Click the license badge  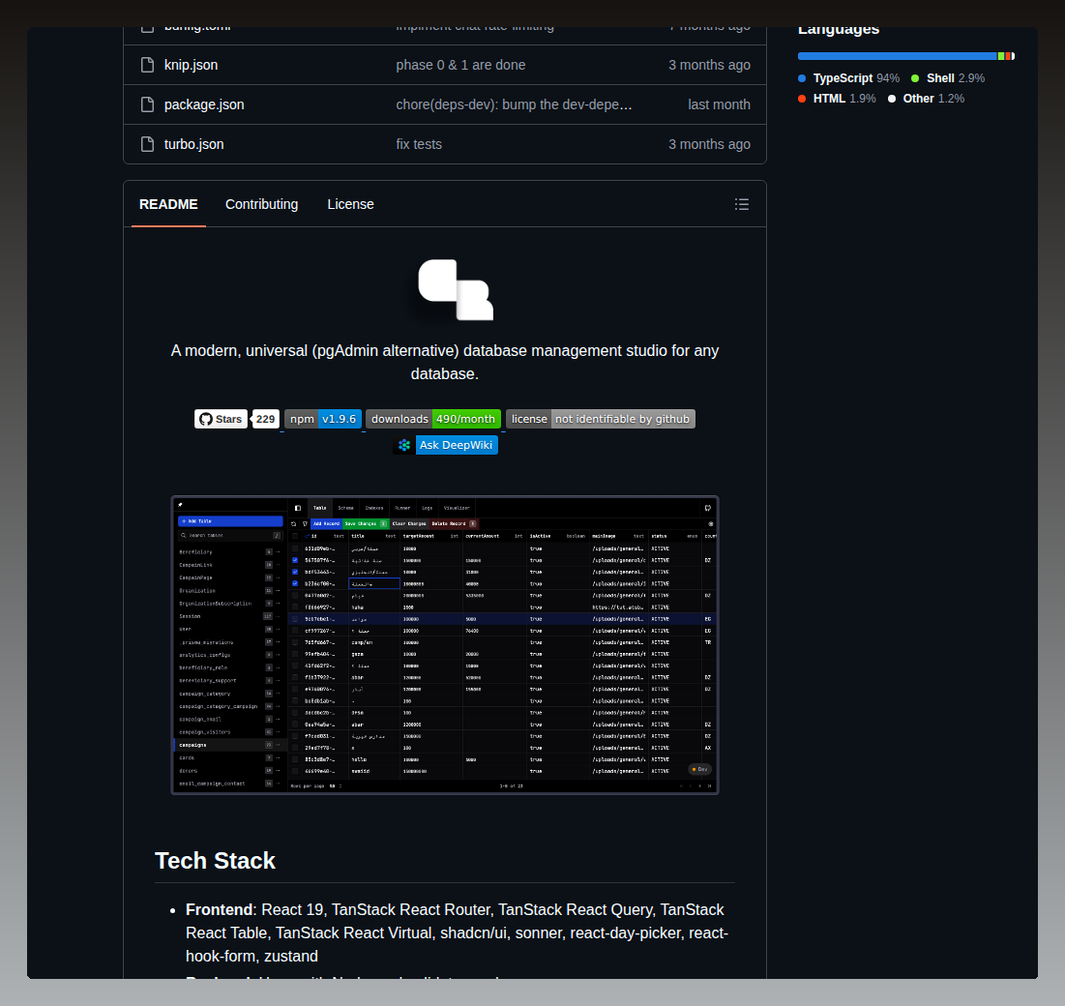coord(601,419)
